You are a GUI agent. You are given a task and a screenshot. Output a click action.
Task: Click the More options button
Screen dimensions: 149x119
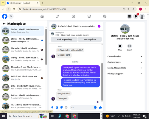90,39
